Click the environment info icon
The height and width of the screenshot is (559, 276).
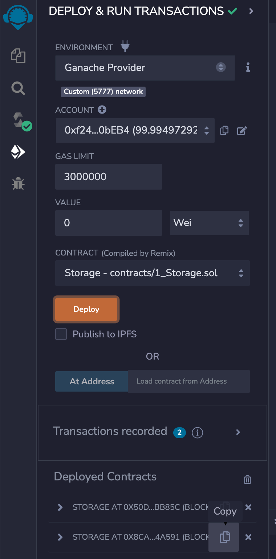(248, 67)
